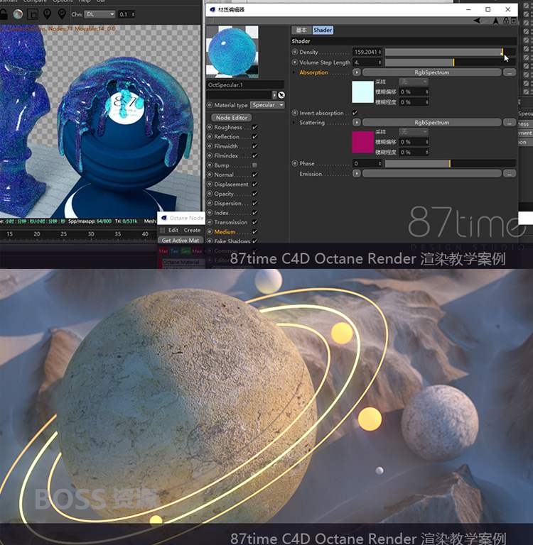Click the animation dot beside Index
Viewport: 533px width, 545px height.
pyautogui.click(x=210, y=212)
